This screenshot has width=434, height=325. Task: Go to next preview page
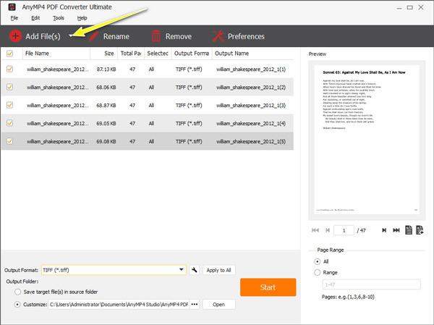click(x=384, y=230)
